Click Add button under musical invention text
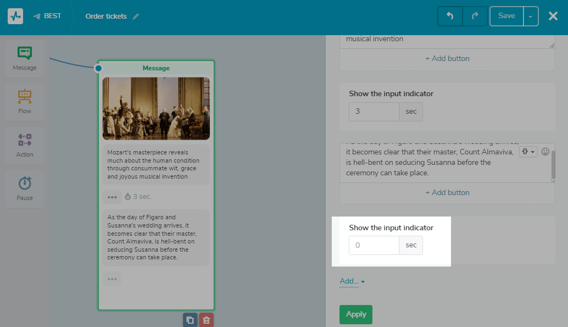 (447, 58)
